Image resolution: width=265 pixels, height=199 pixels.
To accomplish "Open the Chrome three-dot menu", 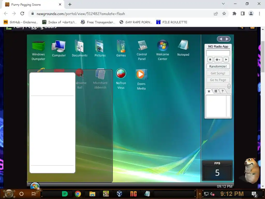I will (x=259, y=13).
